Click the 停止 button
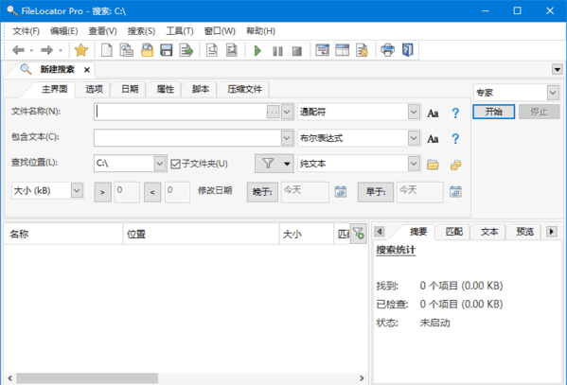This screenshot has width=567, height=385. tap(540, 112)
